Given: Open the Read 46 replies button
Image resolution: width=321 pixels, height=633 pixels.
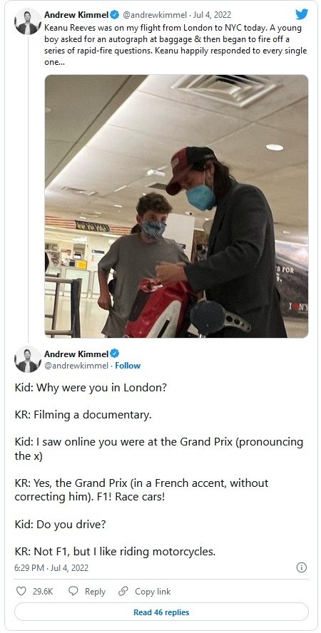Looking at the screenshot, I should (x=161, y=612).
